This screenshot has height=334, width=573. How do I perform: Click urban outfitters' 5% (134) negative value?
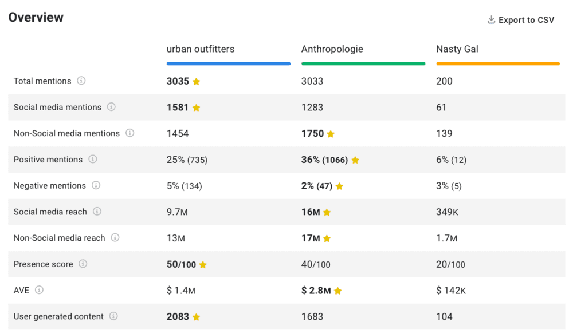pyautogui.click(x=185, y=186)
